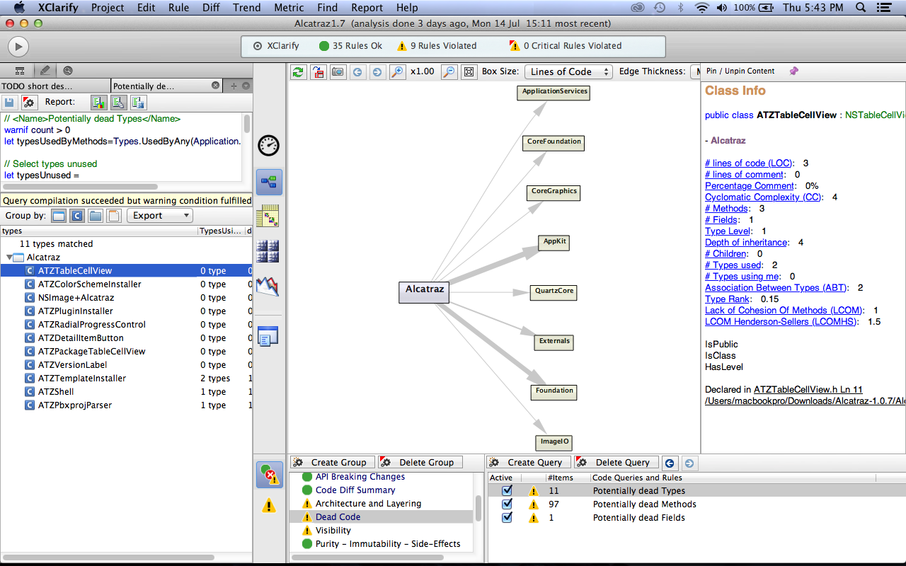Open the trend chart icon
The image size is (906, 566).
click(x=268, y=286)
